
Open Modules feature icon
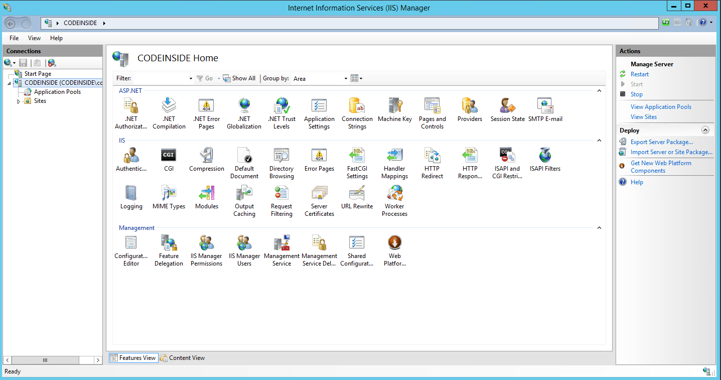(x=207, y=193)
